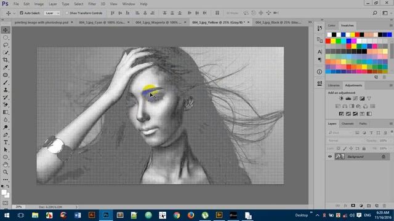394x221 pixels.
Task: Create new fill or adjustment layer
Action: point(361,206)
